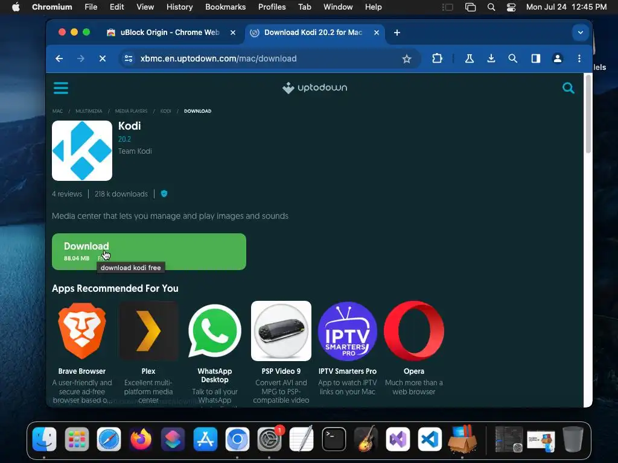Screen dimensions: 618x463
Task: Click the address bar URL
Action: point(218,58)
